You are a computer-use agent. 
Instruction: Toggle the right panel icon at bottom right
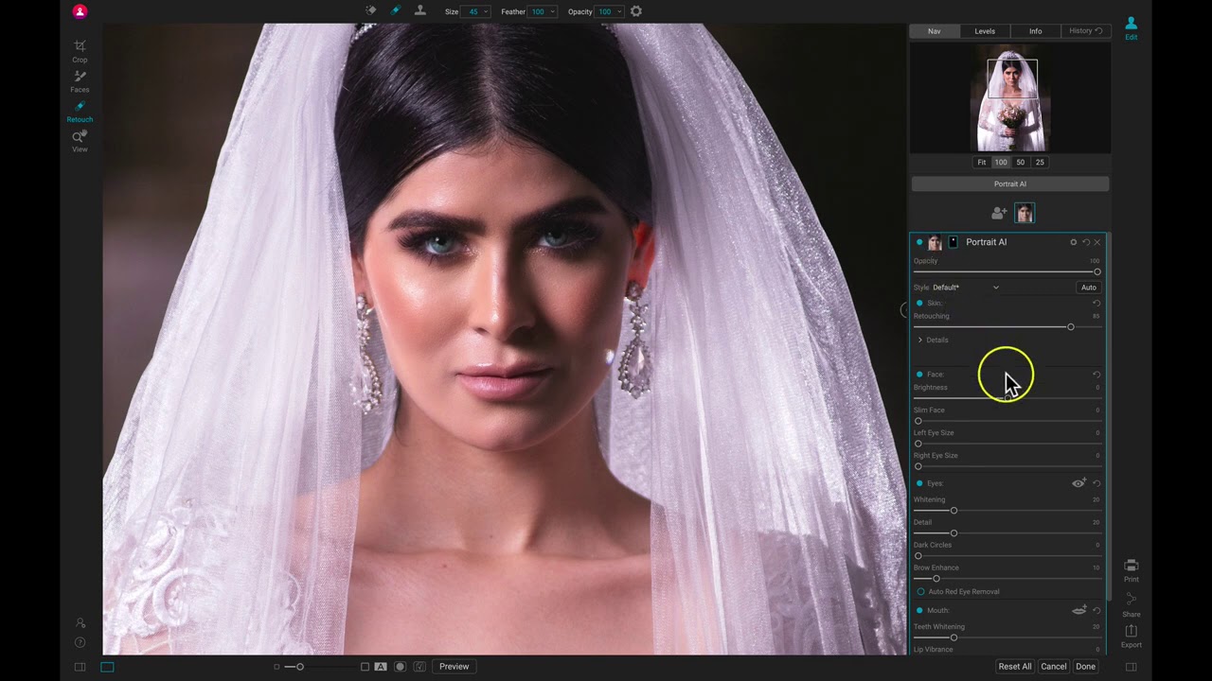click(1131, 667)
